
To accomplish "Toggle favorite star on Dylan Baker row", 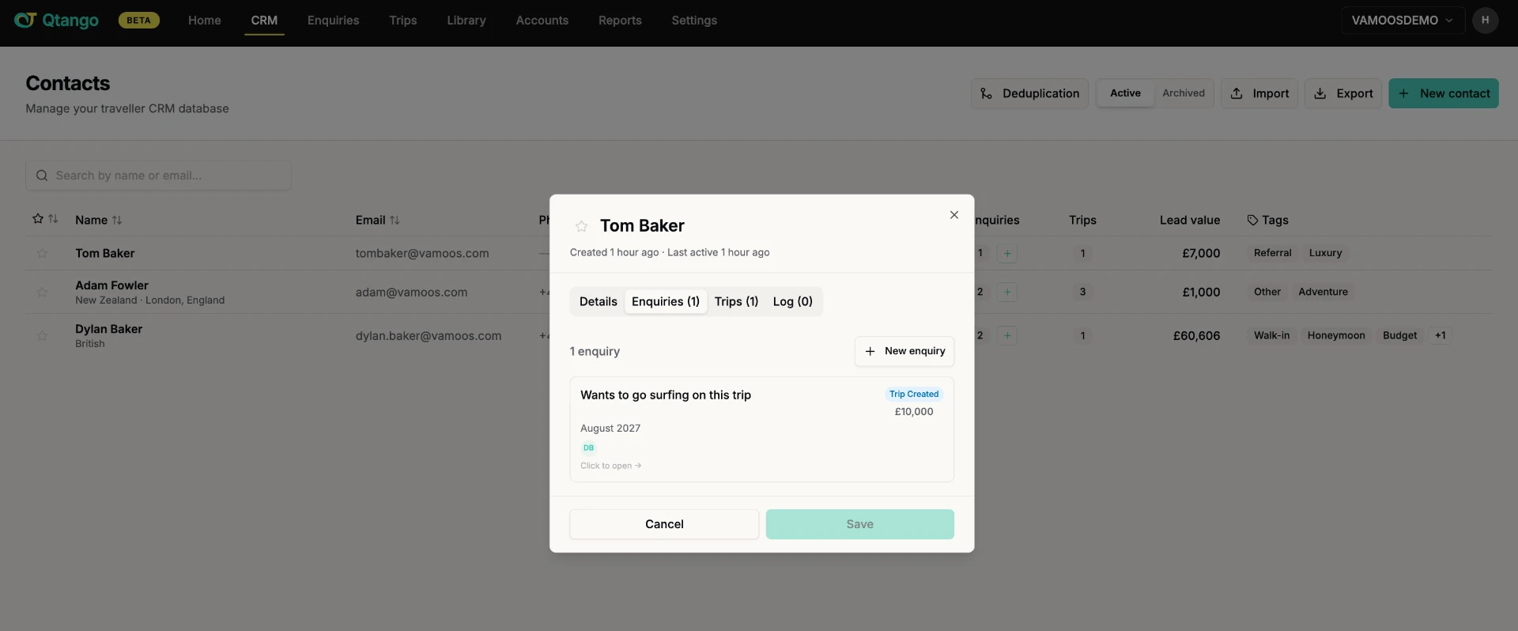I will coord(42,335).
